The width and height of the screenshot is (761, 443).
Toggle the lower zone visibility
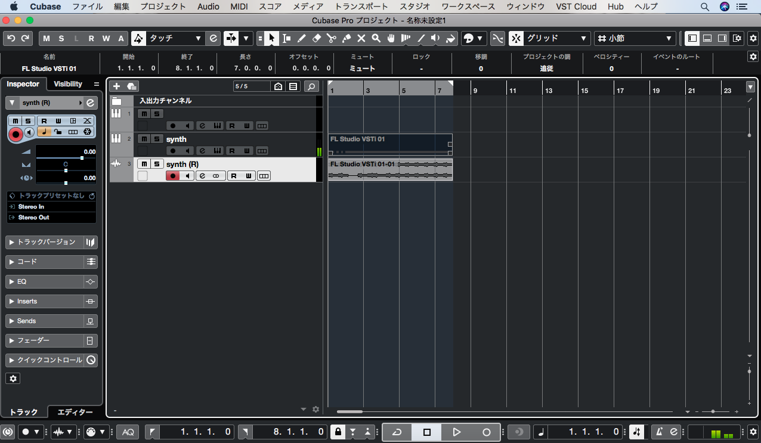pos(707,38)
